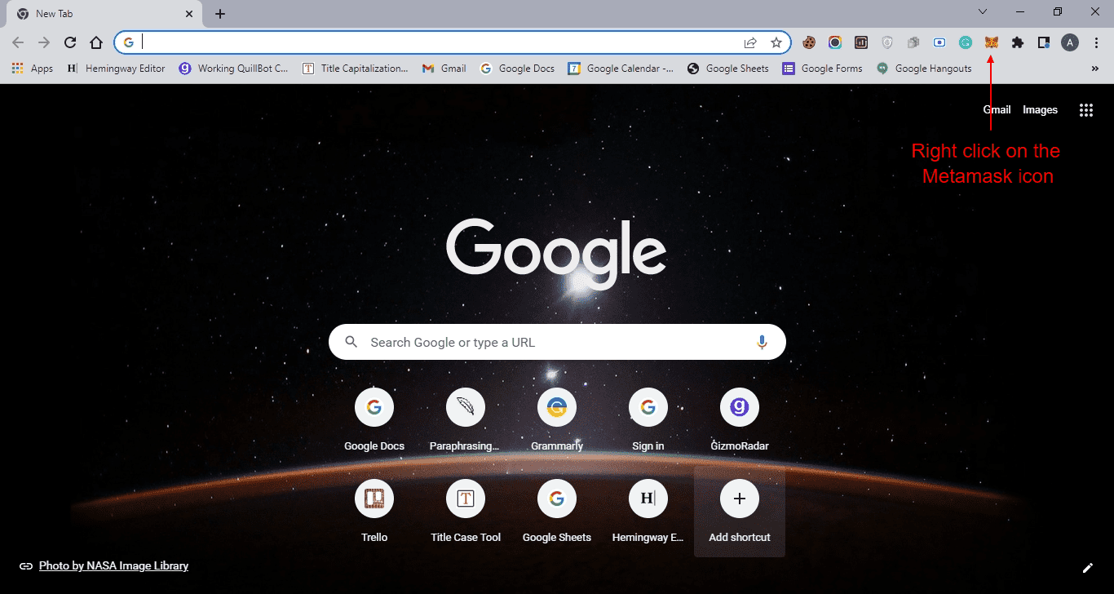Open a new tab with plus button
The image size is (1114, 594).
tap(220, 14)
